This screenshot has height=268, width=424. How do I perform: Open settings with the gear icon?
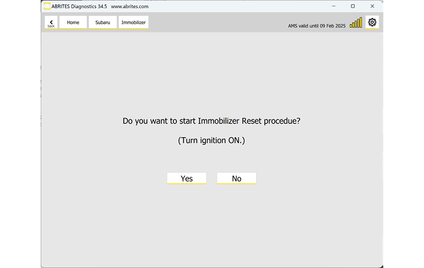(372, 22)
